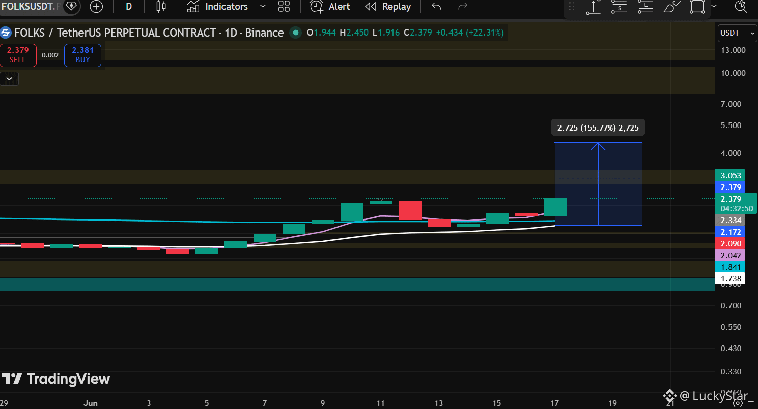Select the short position tool
This screenshot has width=758, height=409.
pyautogui.click(x=620, y=7)
